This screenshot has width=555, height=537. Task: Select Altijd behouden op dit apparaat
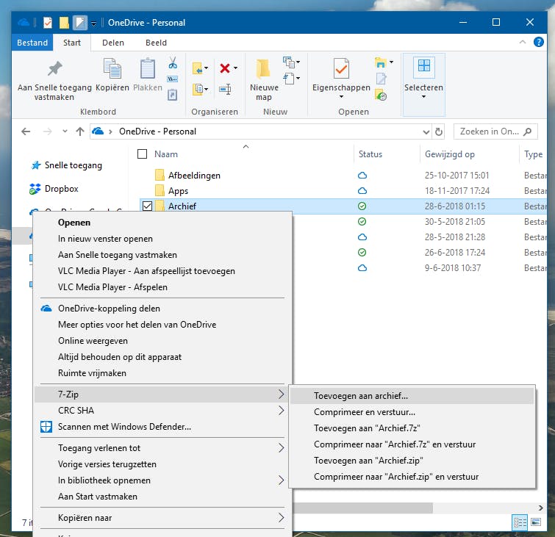tap(120, 357)
